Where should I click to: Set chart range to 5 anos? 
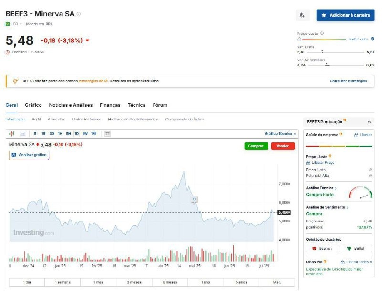pyautogui.click(x=241, y=282)
